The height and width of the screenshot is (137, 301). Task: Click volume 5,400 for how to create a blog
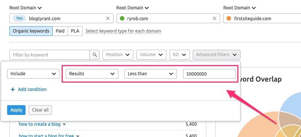tap(191, 124)
